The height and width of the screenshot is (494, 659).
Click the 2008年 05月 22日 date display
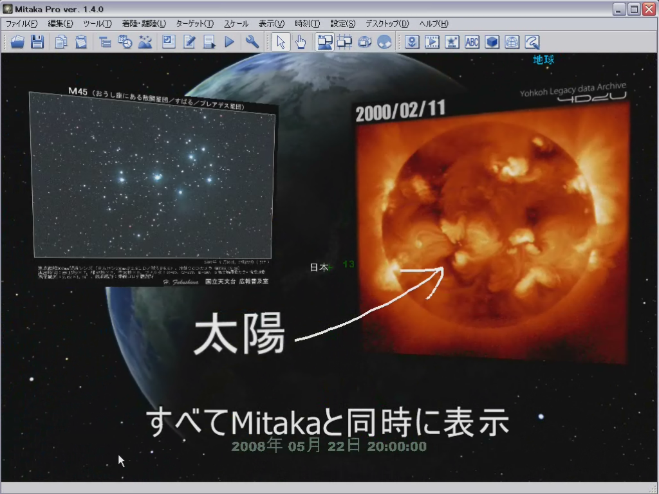point(329,445)
